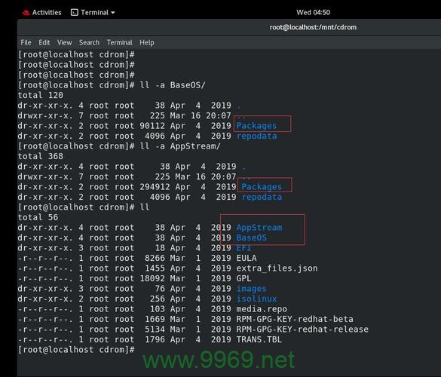This screenshot has height=377, width=441.
Task: Click 'total 368' output line
Action: 41,156
